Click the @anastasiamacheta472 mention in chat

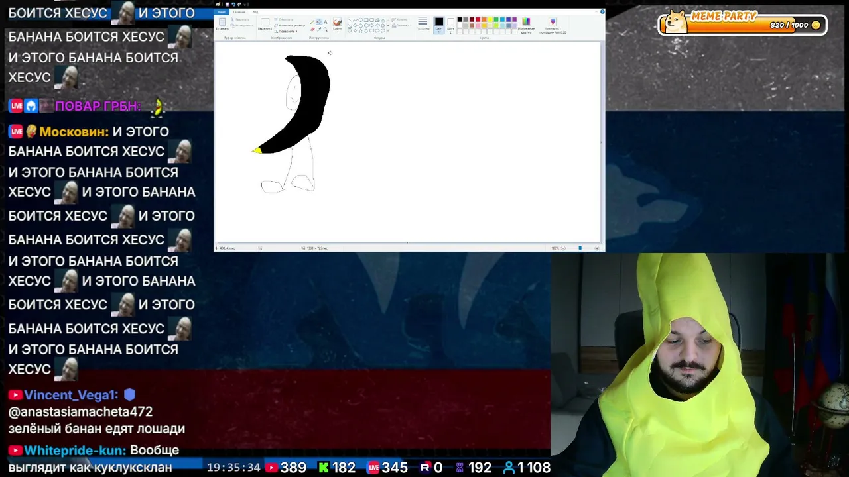tap(80, 412)
